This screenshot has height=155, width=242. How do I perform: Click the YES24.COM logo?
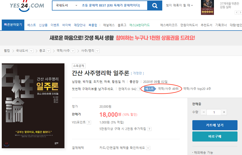pos(27,6)
